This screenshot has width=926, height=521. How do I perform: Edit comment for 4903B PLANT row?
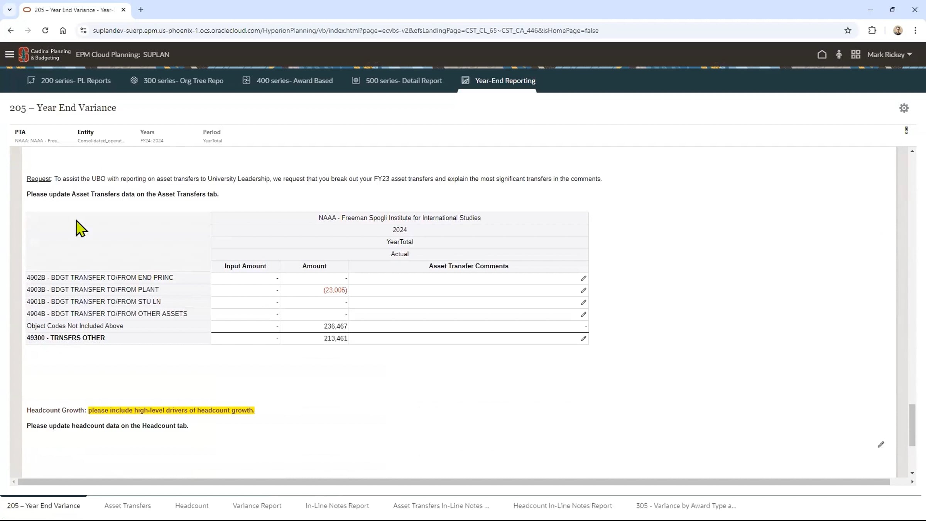click(x=583, y=290)
